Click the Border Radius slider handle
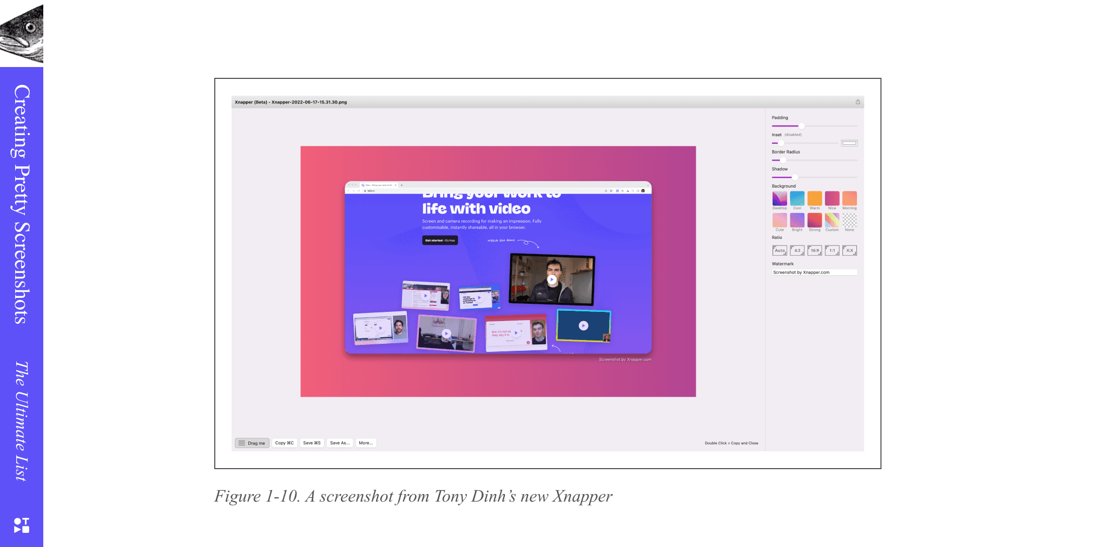The height and width of the screenshot is (547, 1095). coord(783,160)
